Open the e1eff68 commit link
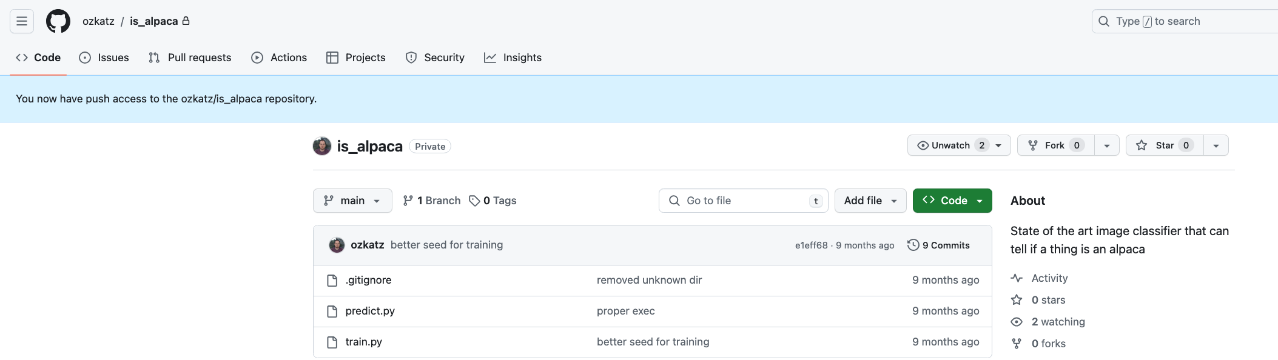This screenshot has width=1278, height=360. [811, 245]
